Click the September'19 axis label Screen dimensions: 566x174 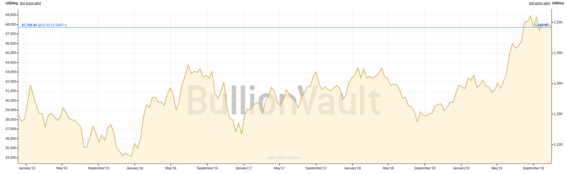point(533,168)
